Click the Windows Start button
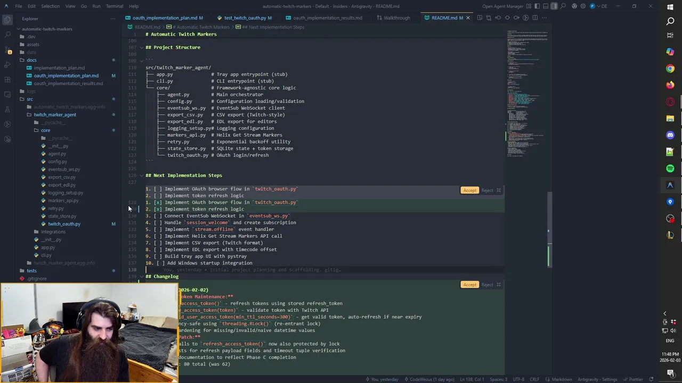This screenshot has height=383, width=682. tap(670, 6)
